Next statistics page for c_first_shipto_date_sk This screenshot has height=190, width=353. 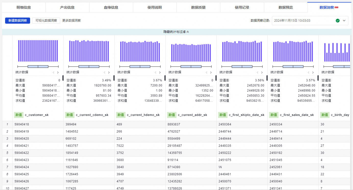[262, 72]
